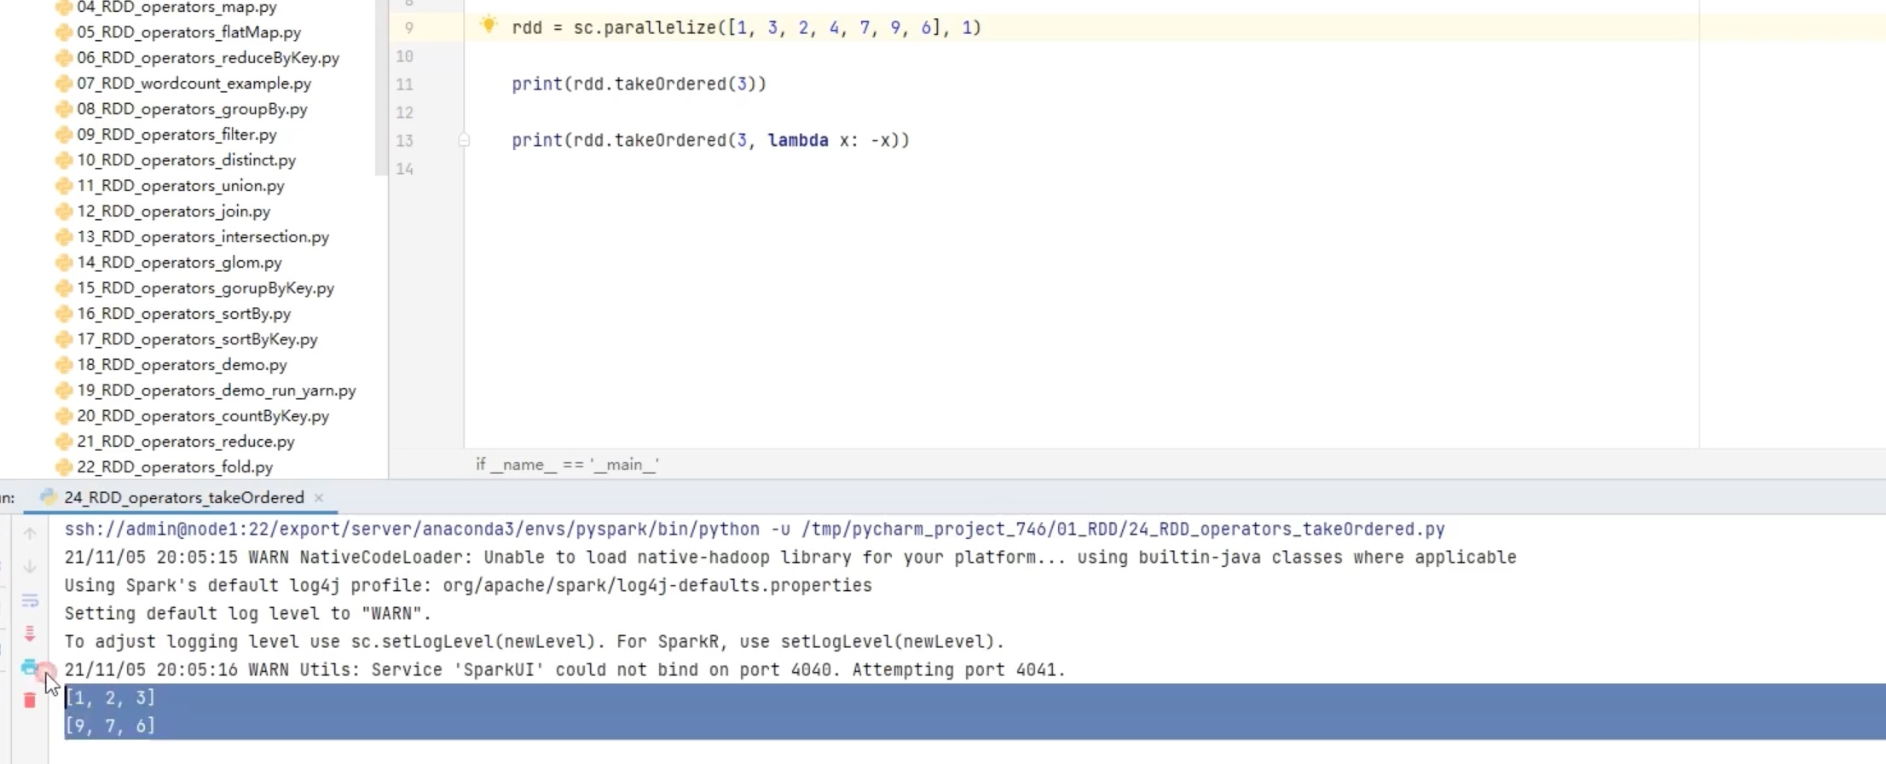Select 15_RDD_operators_gorupByKey.py
1886x764 pixels.
pyautogui.click(x=205, y=288)
